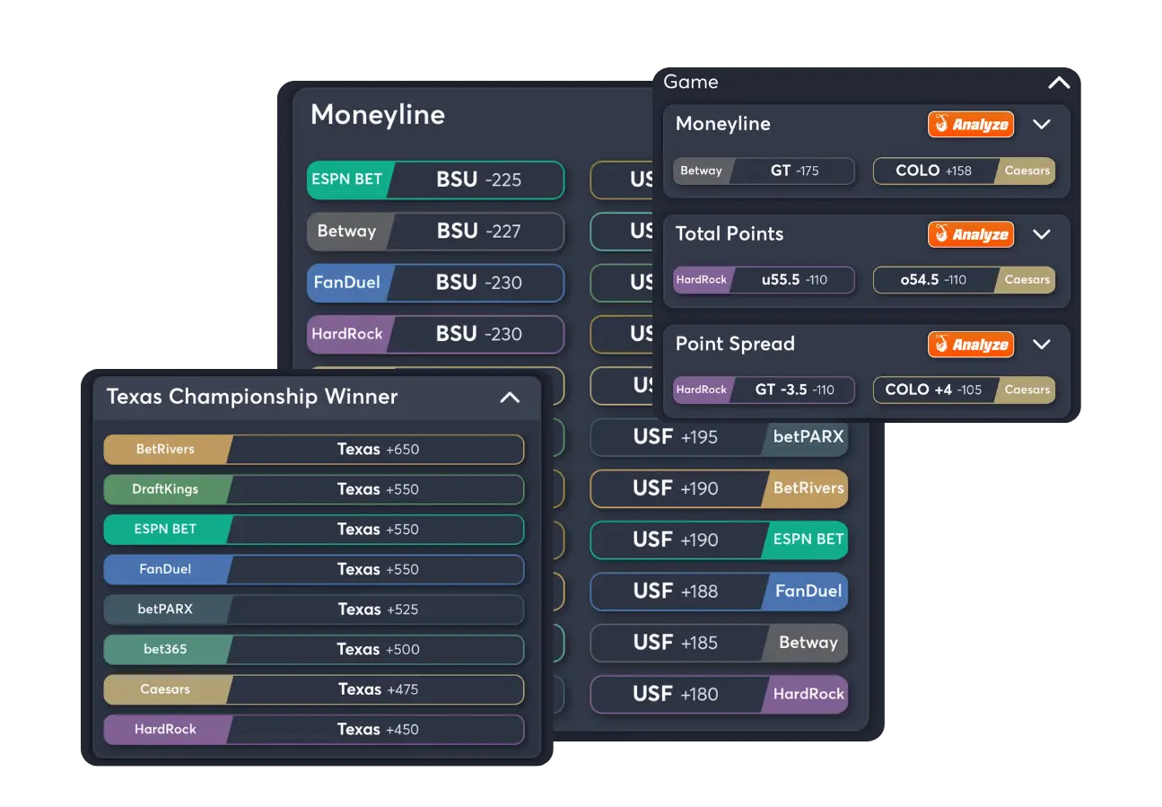Viewport: 1162px width, 807px height.
Task: Select Caesars o54.5 -110 total
Action: 964,280
